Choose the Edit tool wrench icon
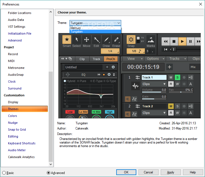Screen dimensions: 205x177 pos(96,39)
